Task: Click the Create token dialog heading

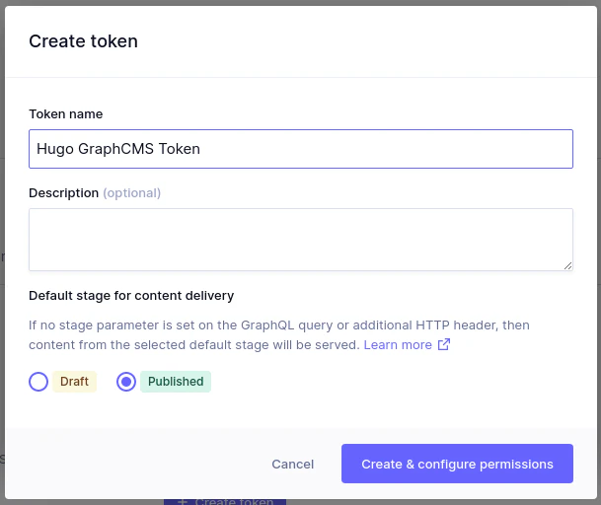Action: pos(83,41)
